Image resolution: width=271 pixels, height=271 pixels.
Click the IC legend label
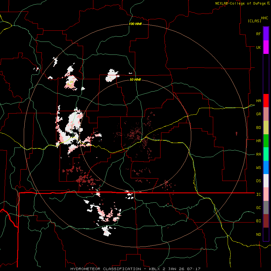pos(258,195)
